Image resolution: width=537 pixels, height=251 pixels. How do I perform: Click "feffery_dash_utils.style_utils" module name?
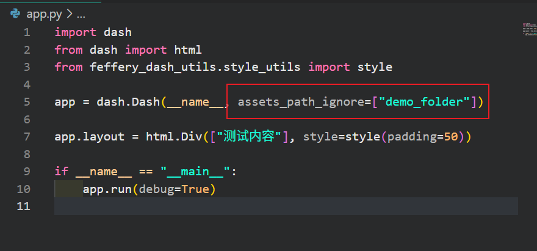195,67
